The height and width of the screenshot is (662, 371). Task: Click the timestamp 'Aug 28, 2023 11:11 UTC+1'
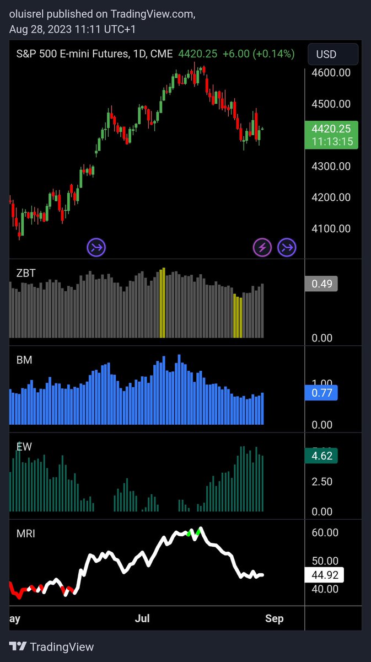tap(73, 30)
